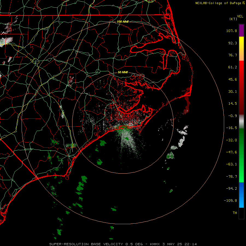
Task: Click the TH legend label
Action: [x=235, y=213]
